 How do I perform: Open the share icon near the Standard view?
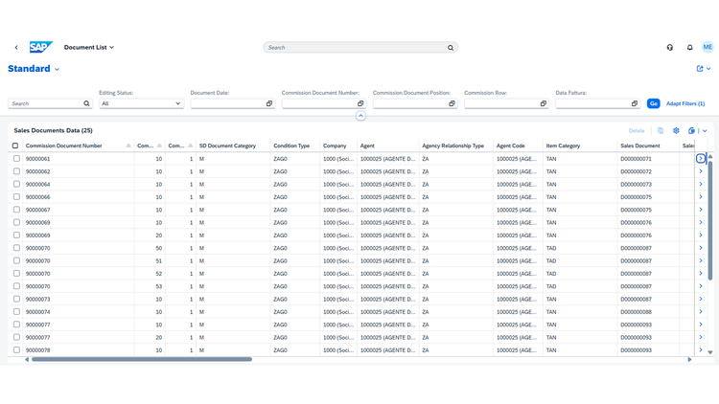click(700, 69)
